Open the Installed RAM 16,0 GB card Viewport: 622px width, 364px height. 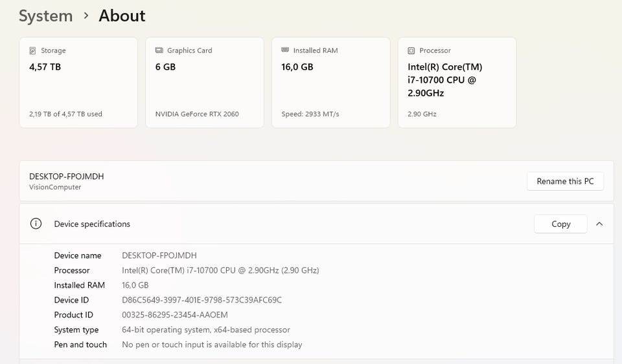[330, 82]
